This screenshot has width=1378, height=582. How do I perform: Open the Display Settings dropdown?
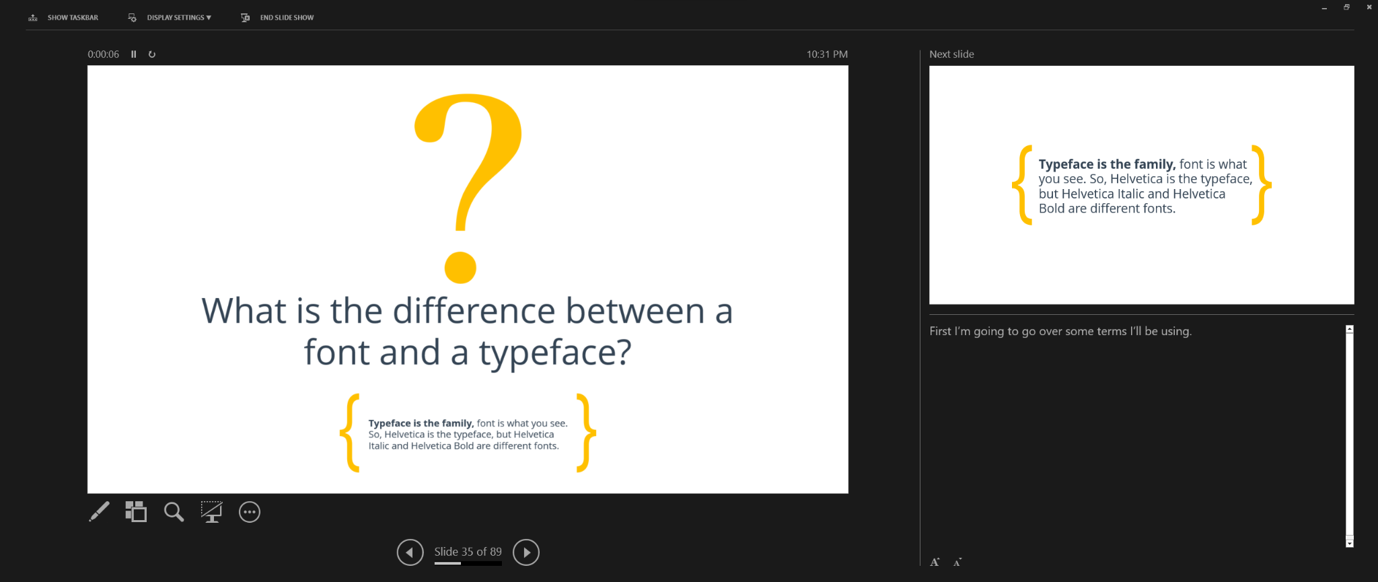pos(170,17)
